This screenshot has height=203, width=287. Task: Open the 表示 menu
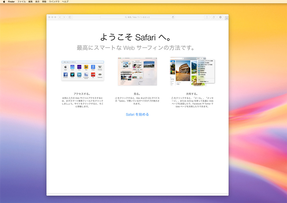(x=37, y=1)
